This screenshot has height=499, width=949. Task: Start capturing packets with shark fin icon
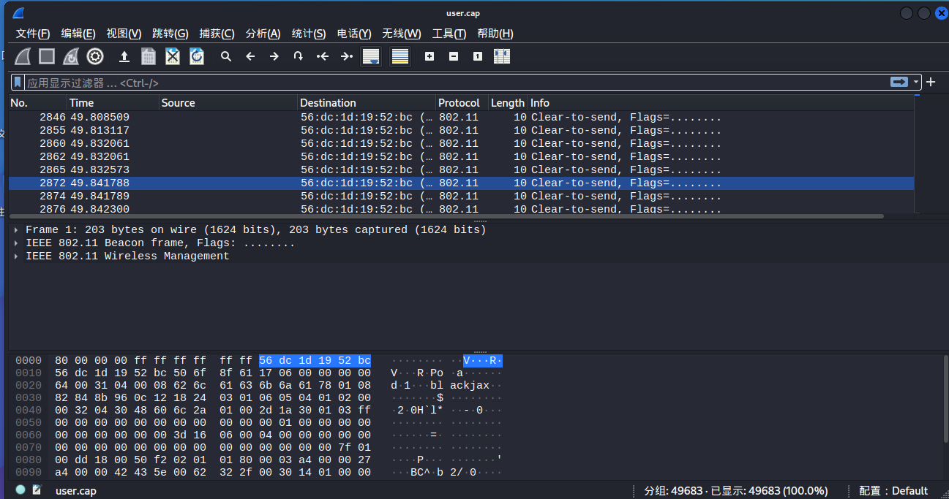(23, 56)
